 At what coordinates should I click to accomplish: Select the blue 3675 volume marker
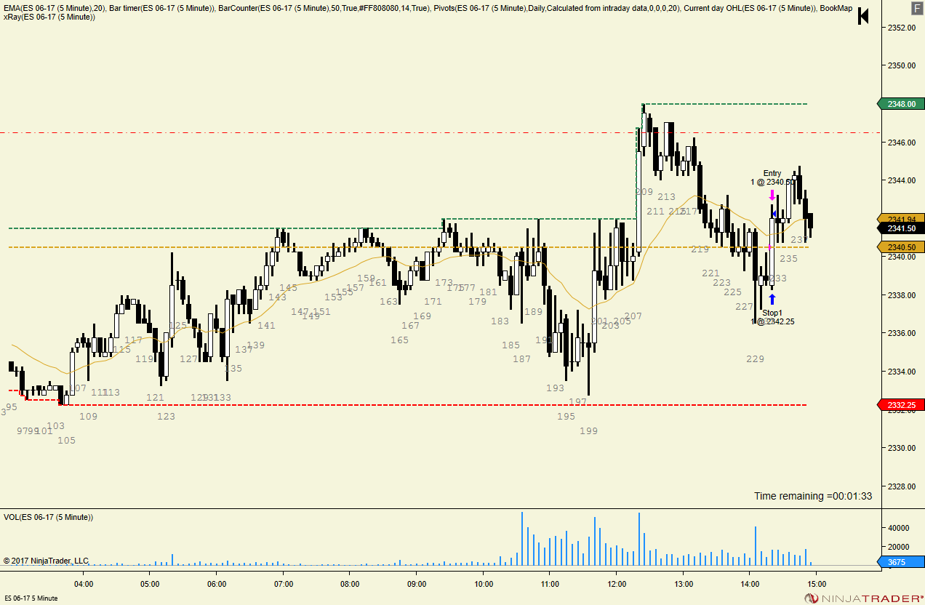[901, 561]
